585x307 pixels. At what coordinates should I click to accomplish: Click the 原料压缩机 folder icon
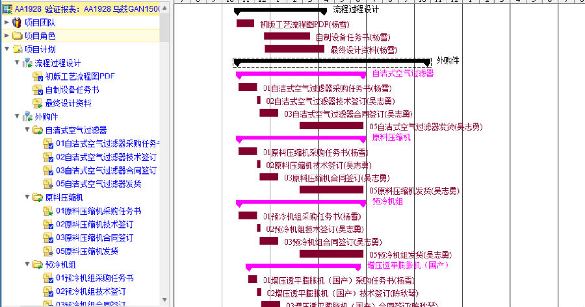point(38,197)
